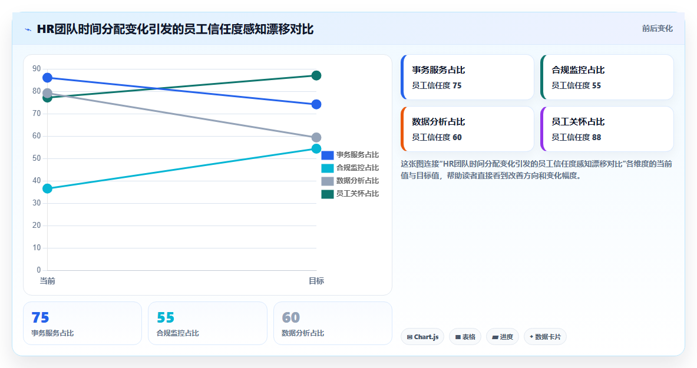
Task: Click the 50 y-axis tick label
Action: (x=37, y=158)
